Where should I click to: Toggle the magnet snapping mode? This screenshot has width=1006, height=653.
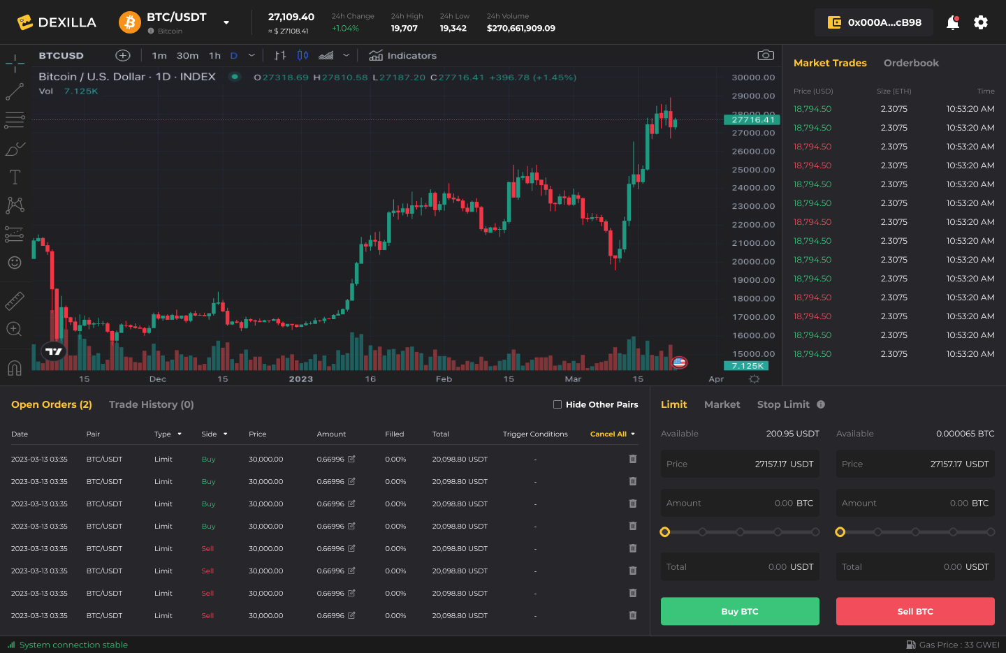pos(15,367)
